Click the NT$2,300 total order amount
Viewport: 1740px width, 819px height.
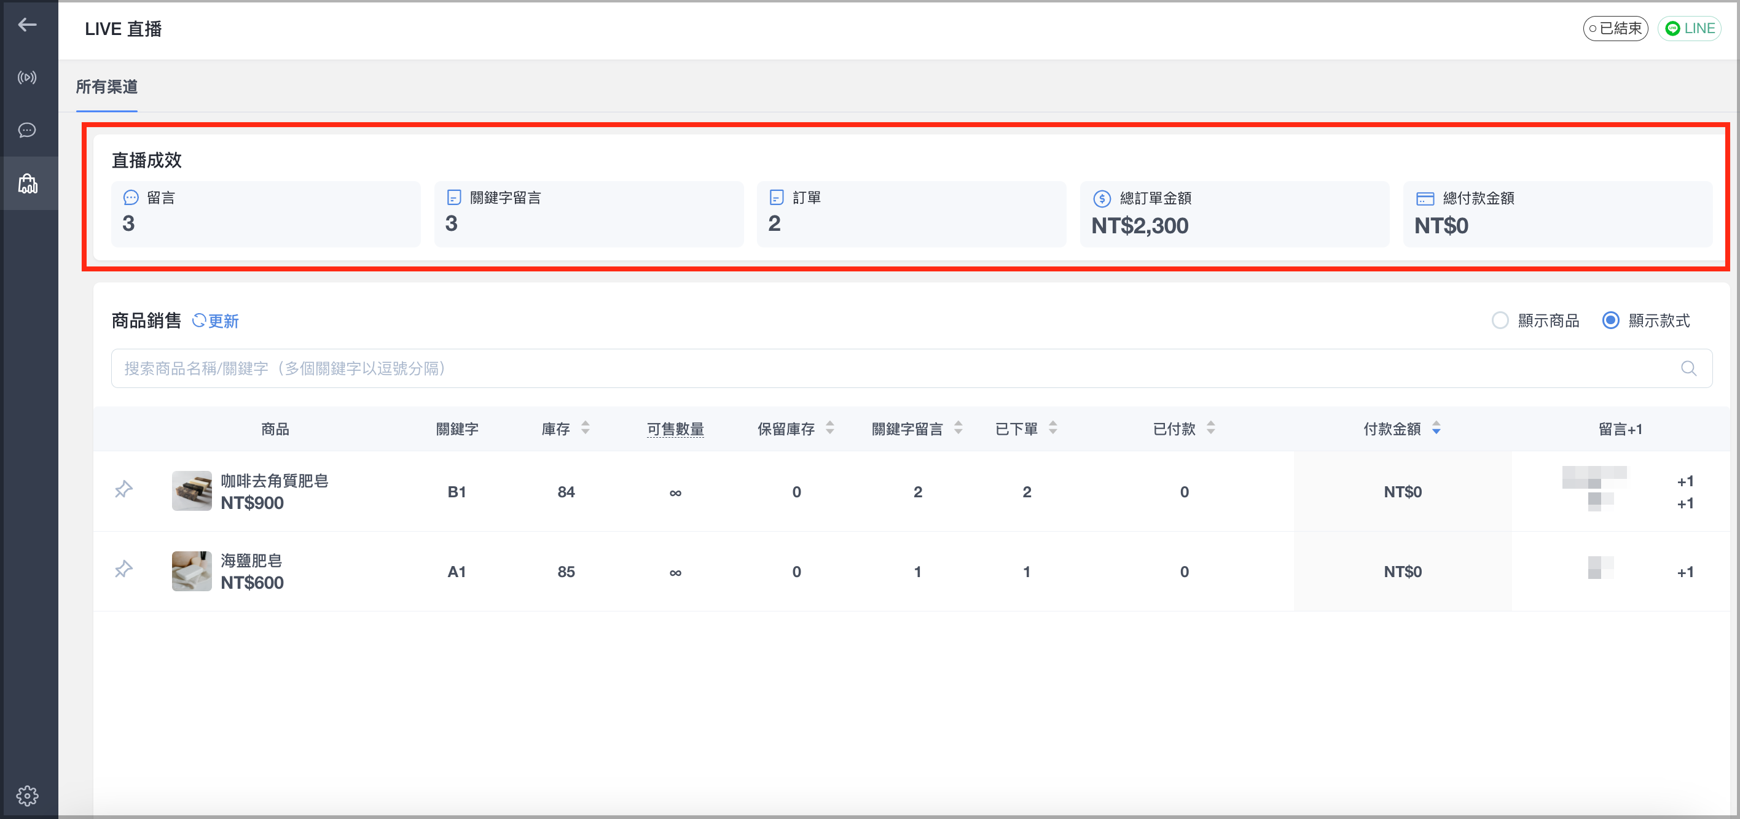coord(1140,225)
